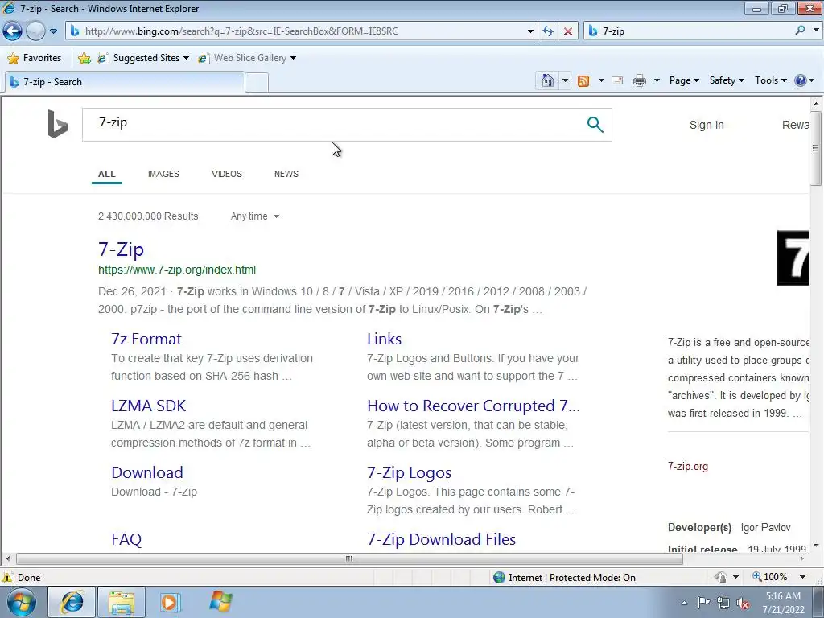This screenshot has height=618, width=824.
Task: Open the Tools menu
Action: [770, 80]
